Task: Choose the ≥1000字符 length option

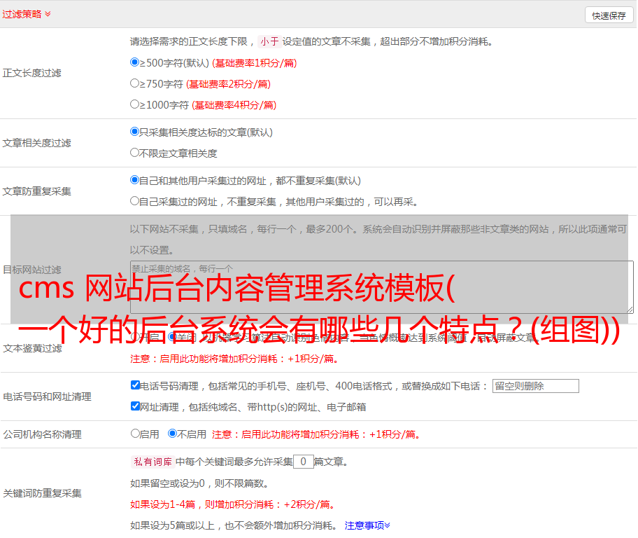Action: [135, 104]
